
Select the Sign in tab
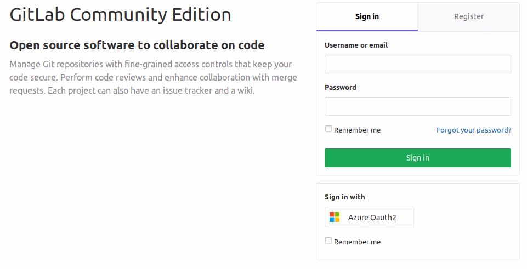pyautogui.click(x=367, y=16)
